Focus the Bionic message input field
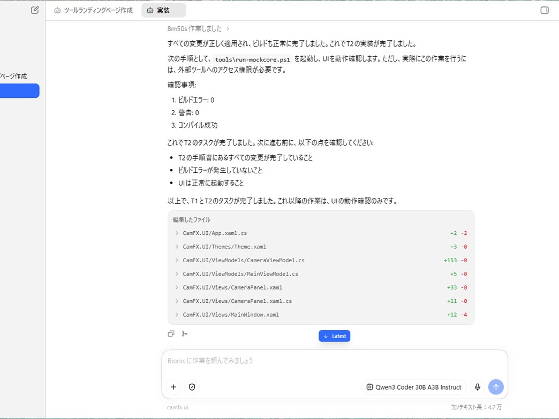Image resolution: width=559 pixels, height=419 pixels. (335, 361)
